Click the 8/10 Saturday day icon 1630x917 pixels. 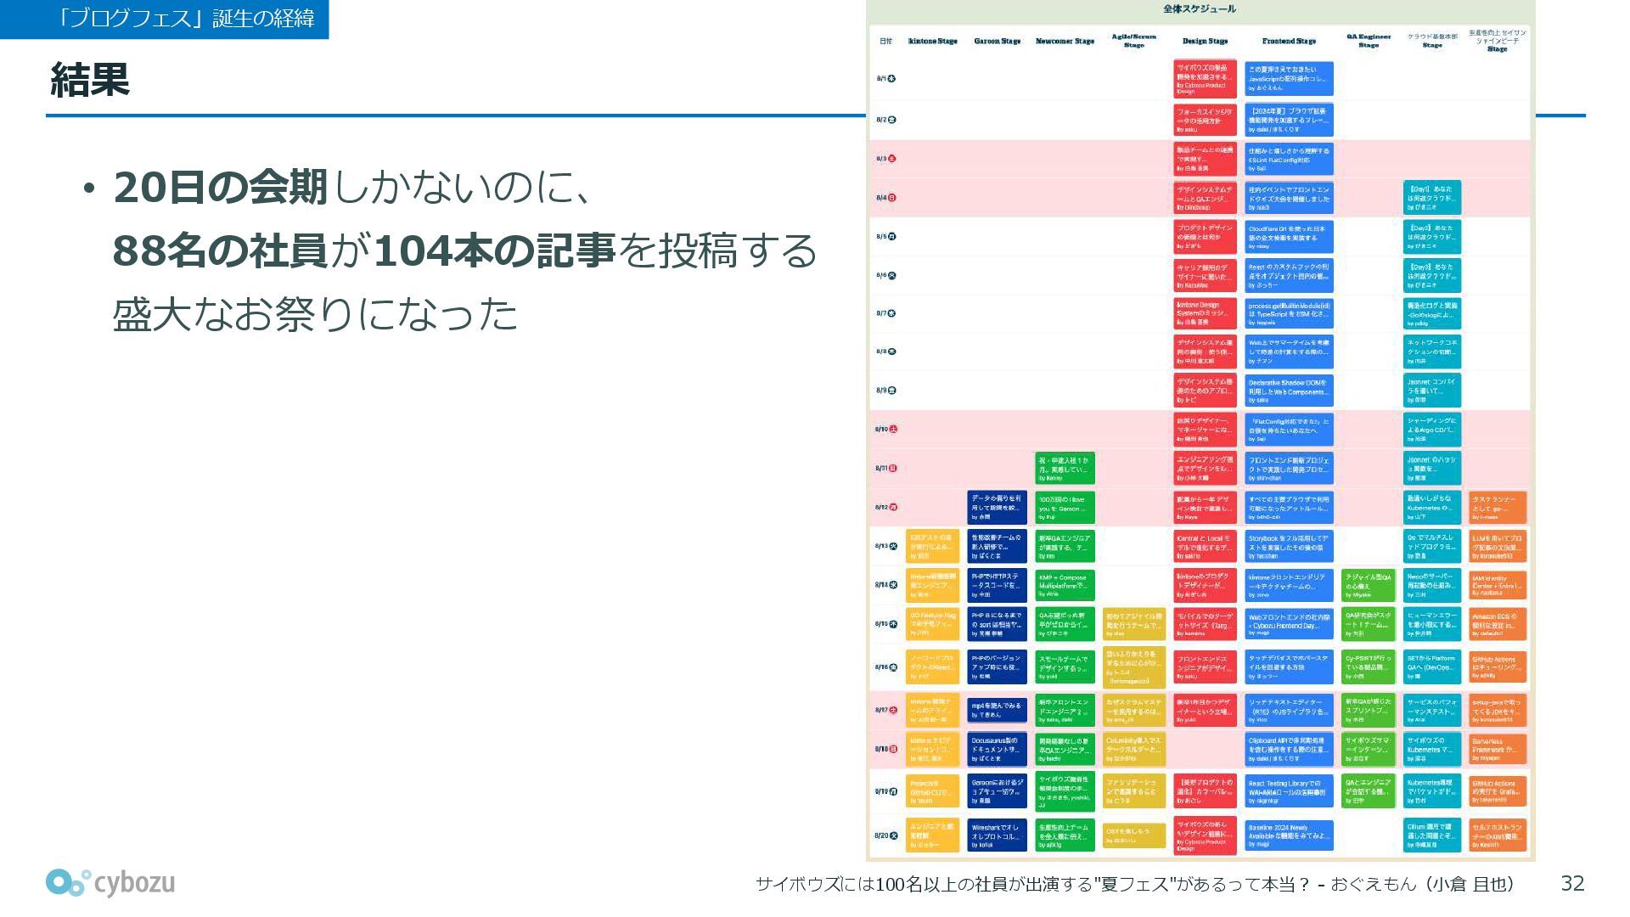[893, 430]
